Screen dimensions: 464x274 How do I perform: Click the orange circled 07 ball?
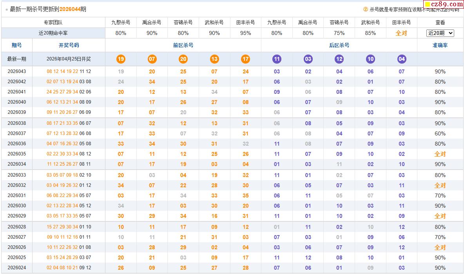152,59
